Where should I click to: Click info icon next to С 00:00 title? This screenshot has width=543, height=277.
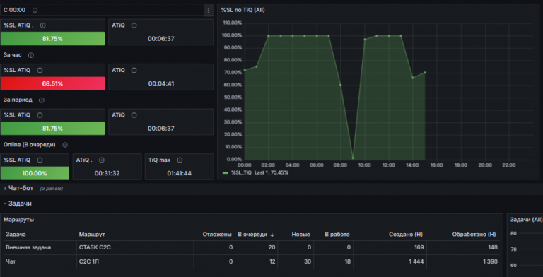tap(35, 11)
